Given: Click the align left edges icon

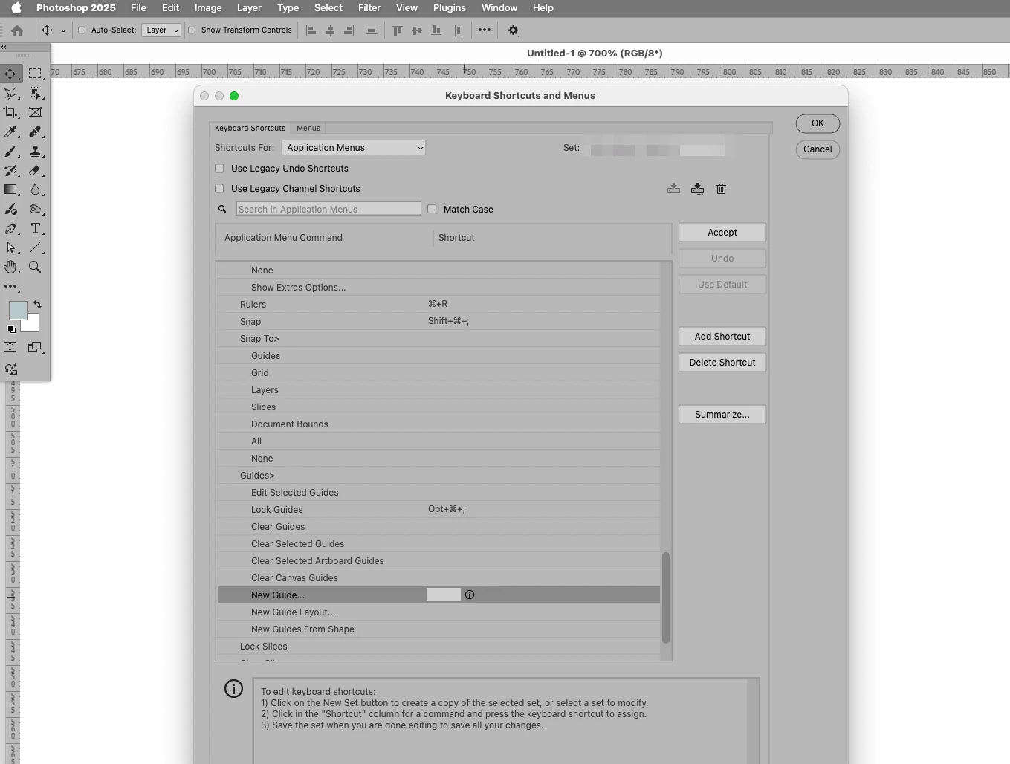Looking at the screenshot, I should [x=311, y=30].
